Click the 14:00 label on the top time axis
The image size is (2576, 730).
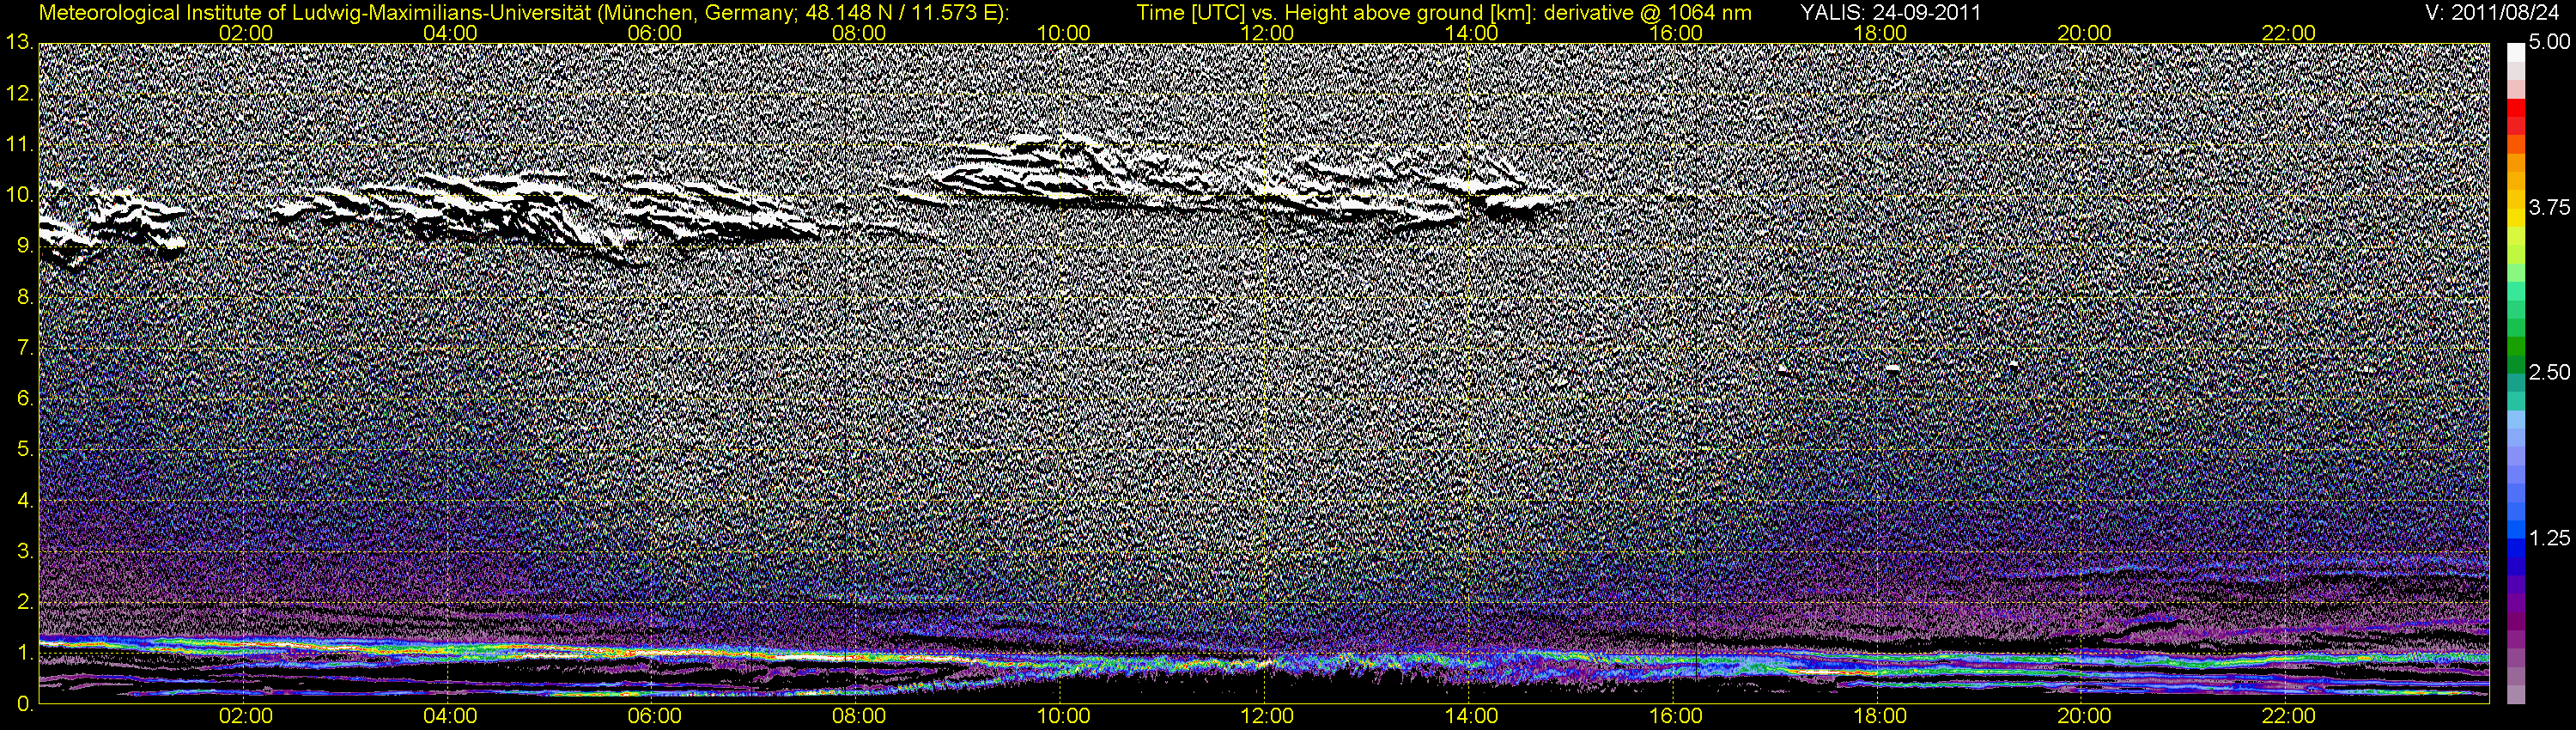(1472, 33)
